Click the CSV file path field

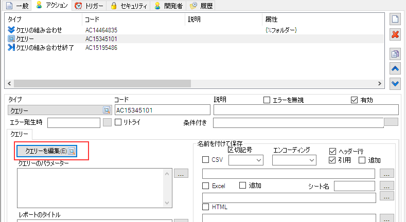289,174
